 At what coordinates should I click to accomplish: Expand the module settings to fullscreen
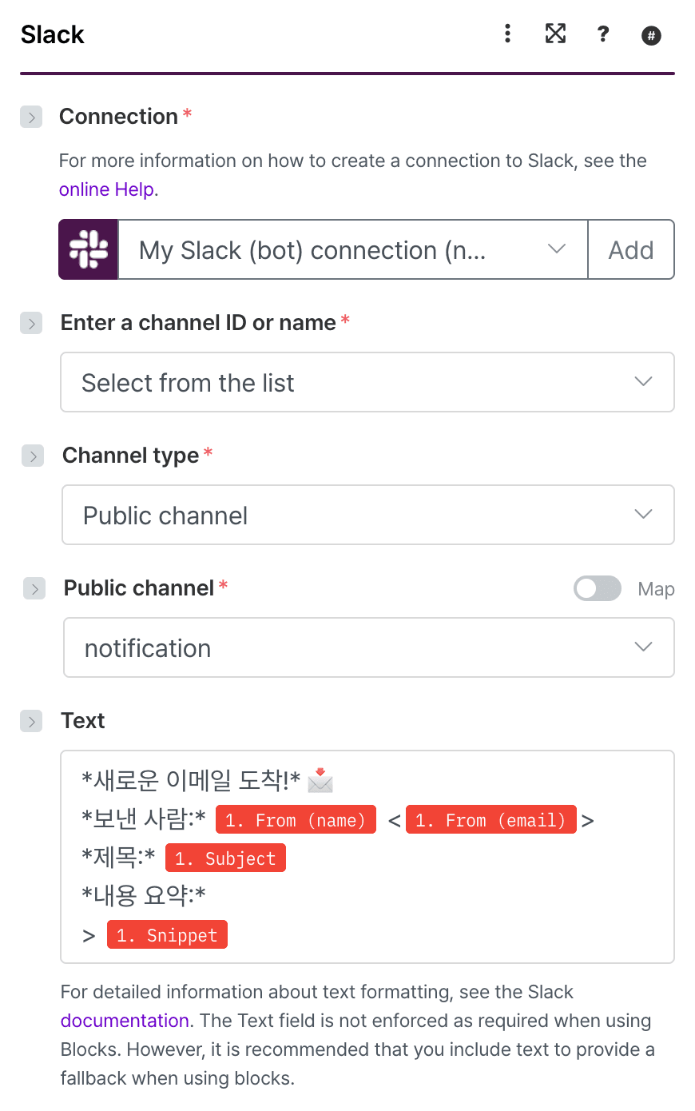[555, 34]
